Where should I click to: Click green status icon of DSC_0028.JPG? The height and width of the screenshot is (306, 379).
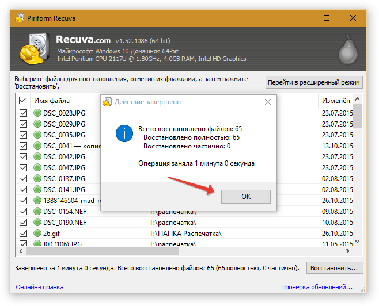pyautogui.click(x=37, y=113)
